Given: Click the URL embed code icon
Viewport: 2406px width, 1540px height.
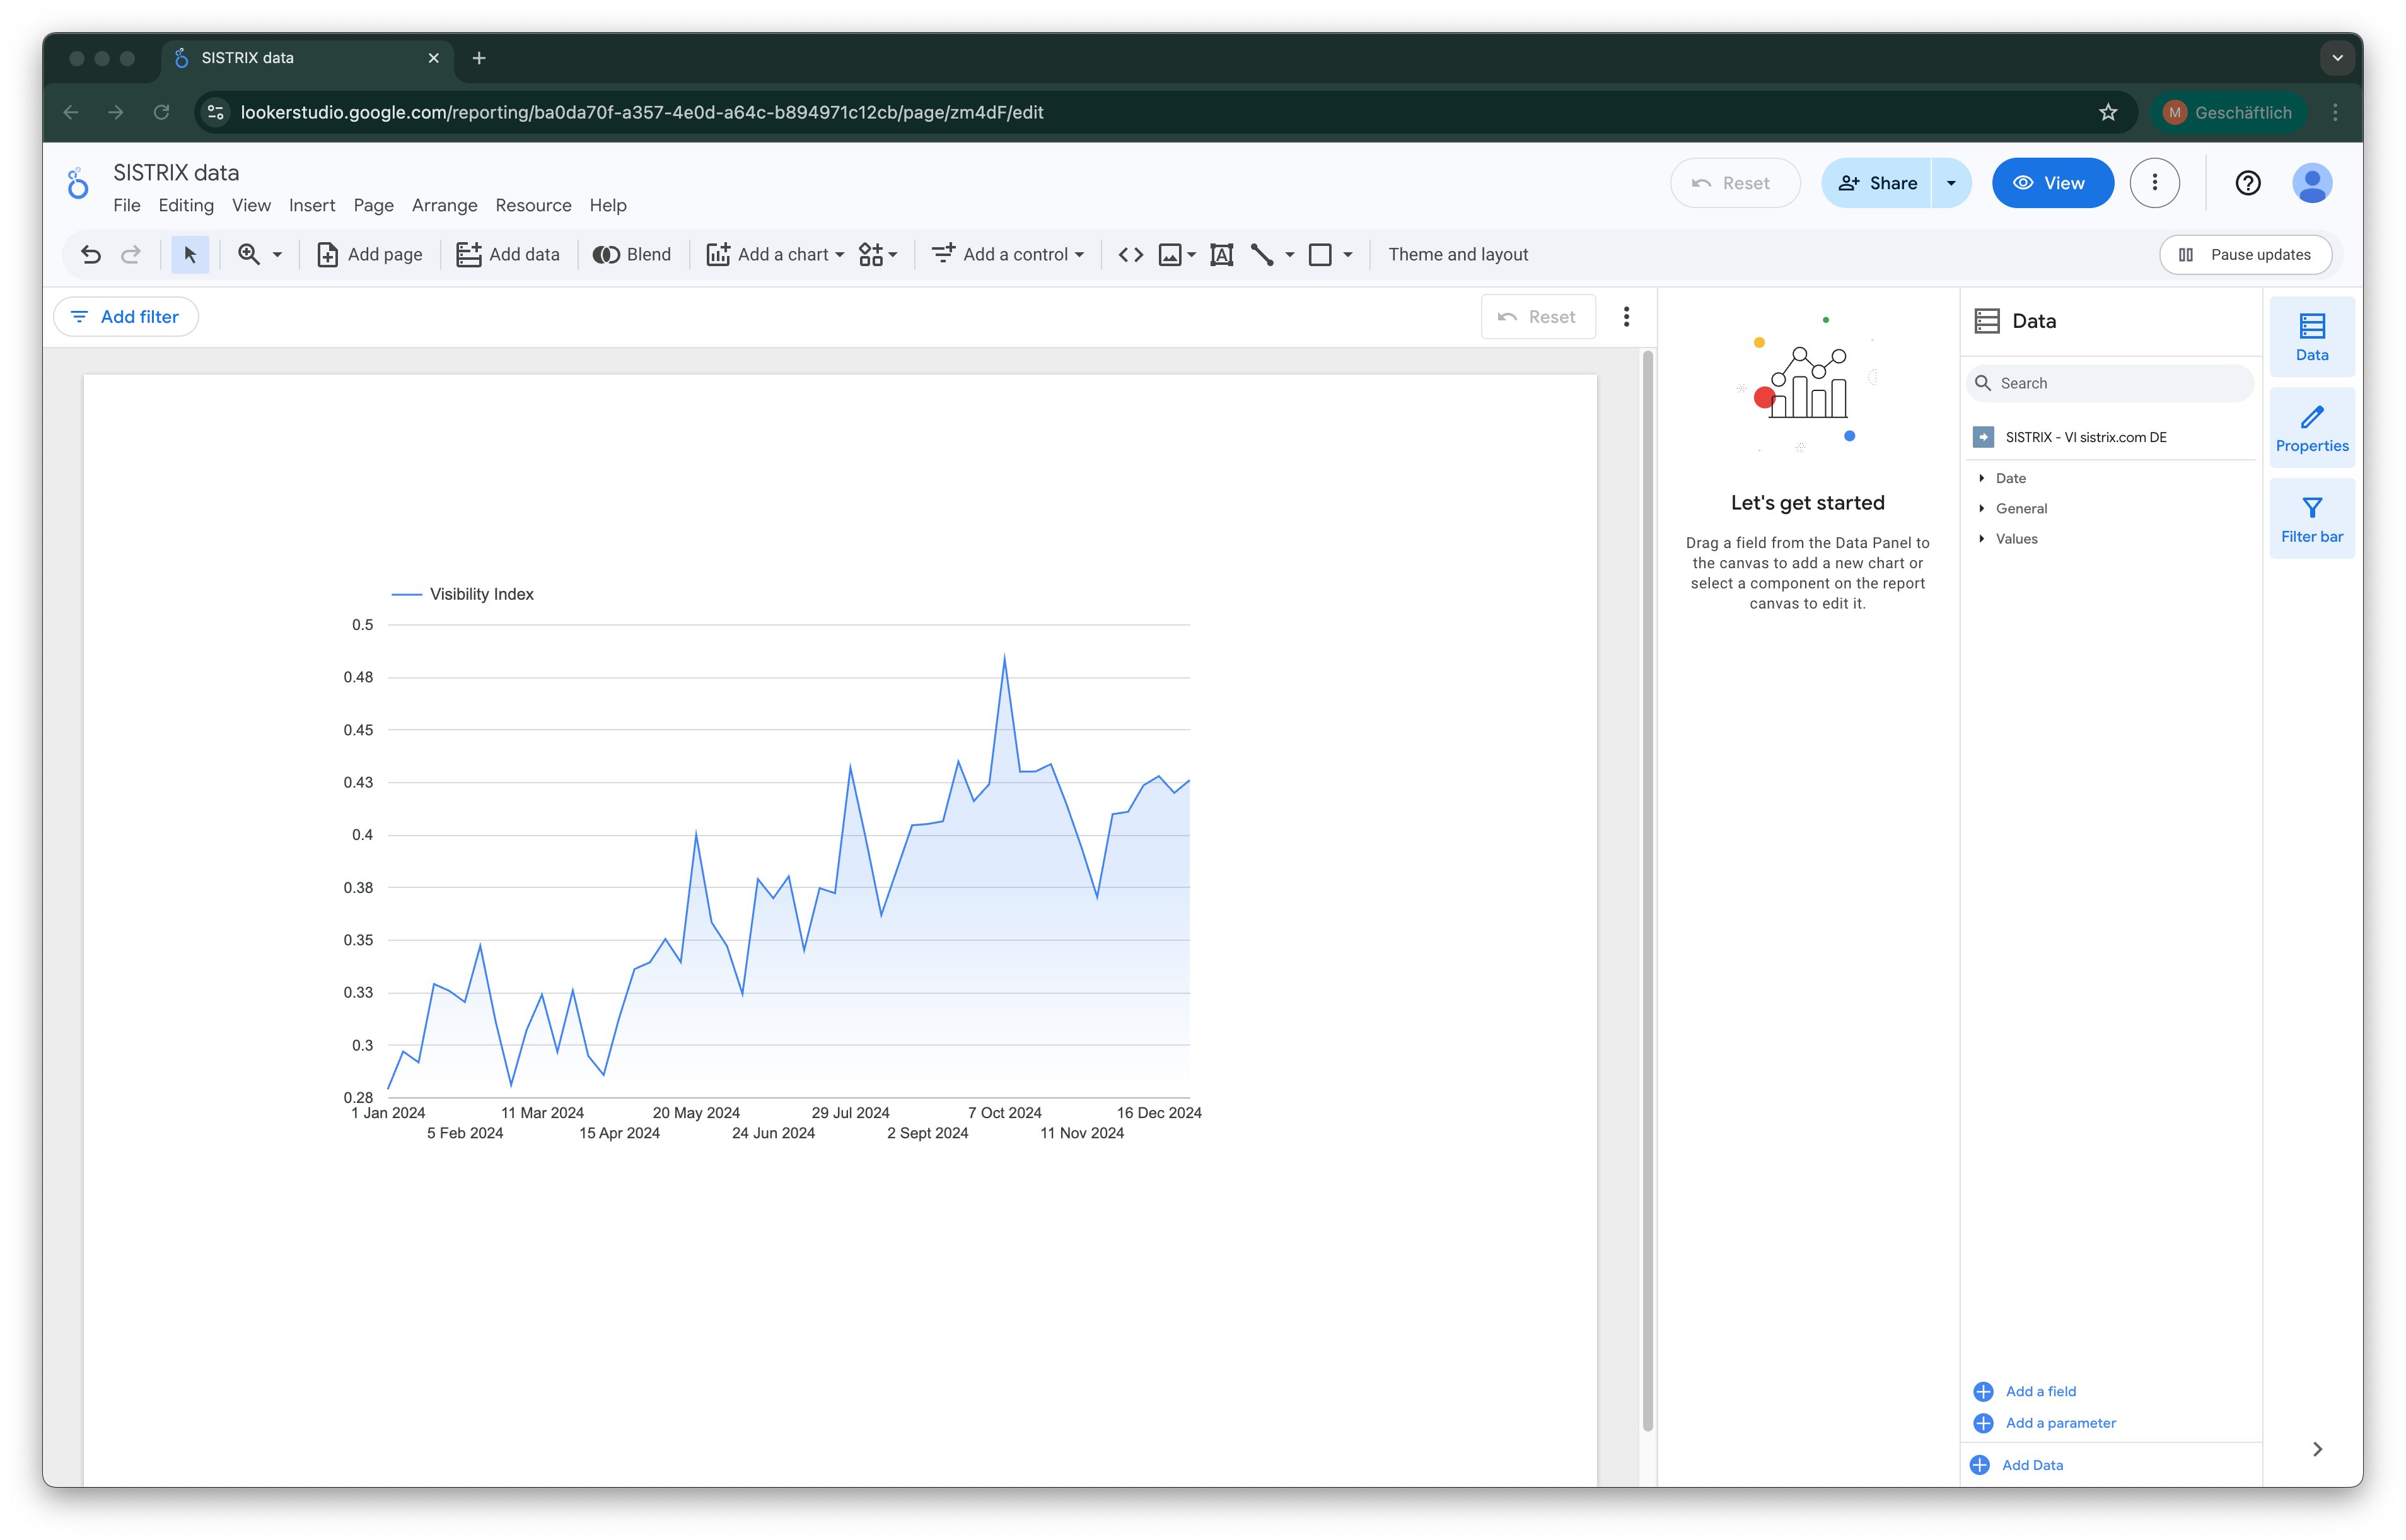Looking at the screenshot, I should [x=1130, y=254].
